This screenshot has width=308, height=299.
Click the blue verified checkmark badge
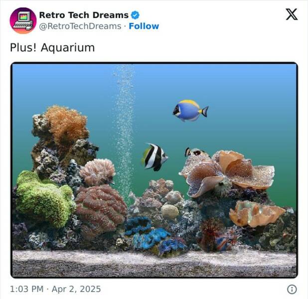point(135,15)
